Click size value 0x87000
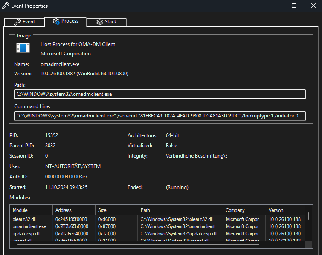Screen dimensions: 322x255 coord(107,226)
